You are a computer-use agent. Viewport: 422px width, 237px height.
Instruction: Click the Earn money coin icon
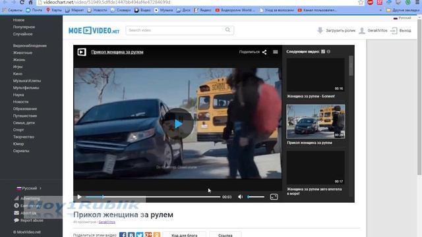pos(16,205)
